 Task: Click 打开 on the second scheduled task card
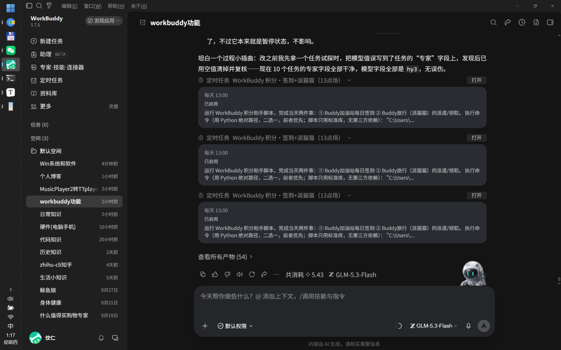pyautogui.click(x=476, y=138)
